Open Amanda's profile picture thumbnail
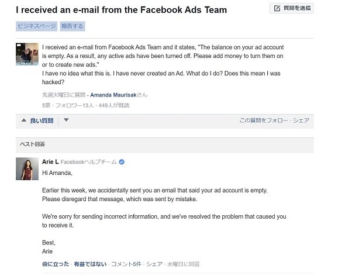The image size is (345, 276). 27,54
